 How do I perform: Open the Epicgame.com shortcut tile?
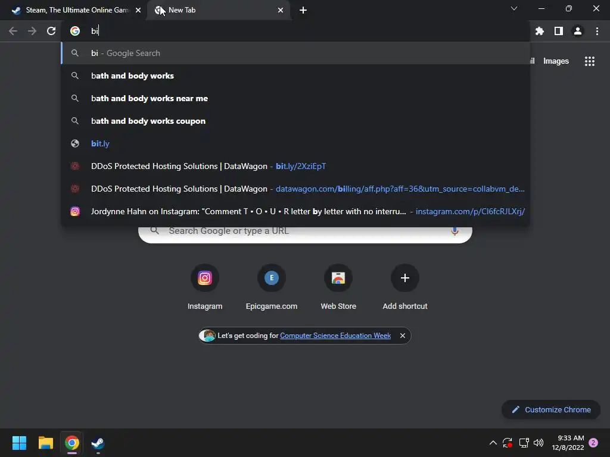(x=272, y=287)
